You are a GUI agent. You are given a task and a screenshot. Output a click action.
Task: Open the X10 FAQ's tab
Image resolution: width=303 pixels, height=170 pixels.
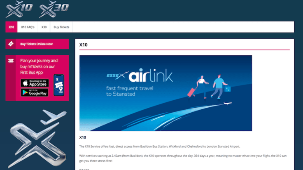click(28, 27)
